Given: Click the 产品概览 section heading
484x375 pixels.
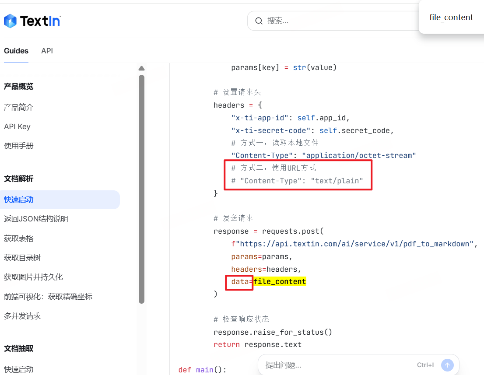Looking at the screenshot, I should [18, 86].
